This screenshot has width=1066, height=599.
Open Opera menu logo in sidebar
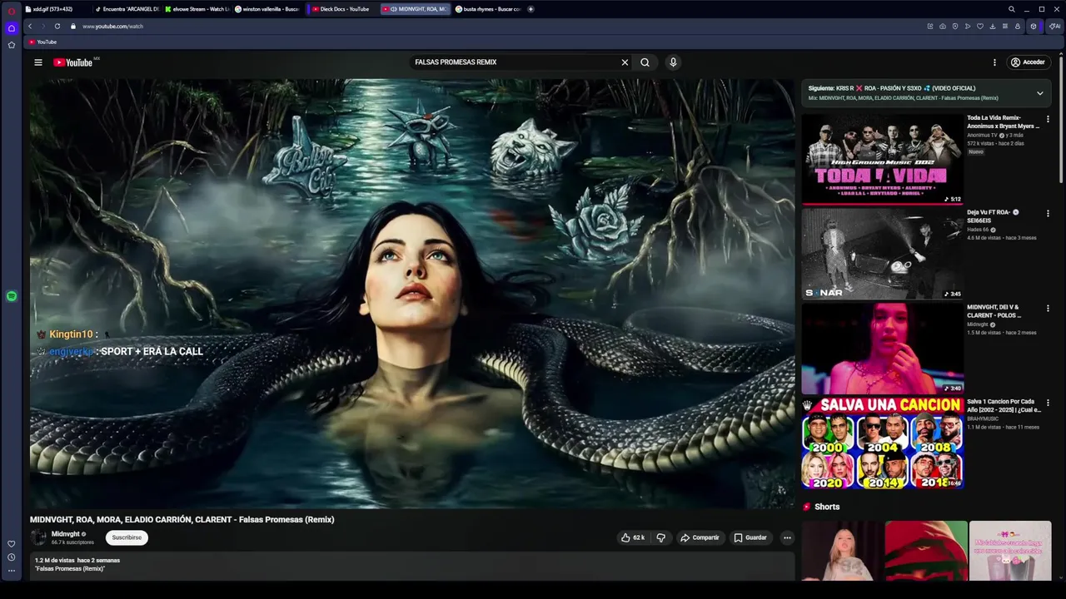point(11,11)
